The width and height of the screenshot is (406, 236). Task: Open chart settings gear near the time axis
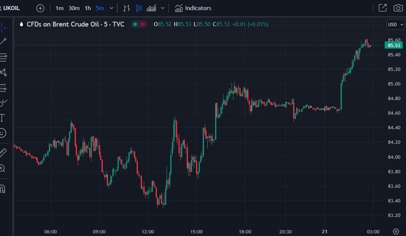396,231
